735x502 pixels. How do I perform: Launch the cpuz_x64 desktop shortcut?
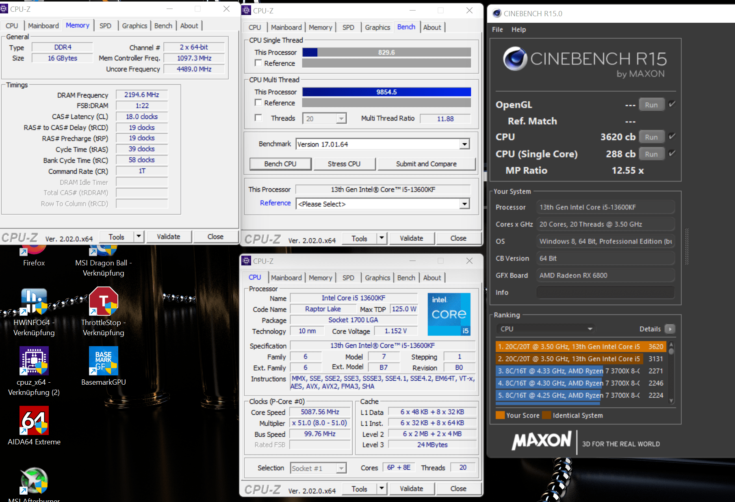[34, 361]
